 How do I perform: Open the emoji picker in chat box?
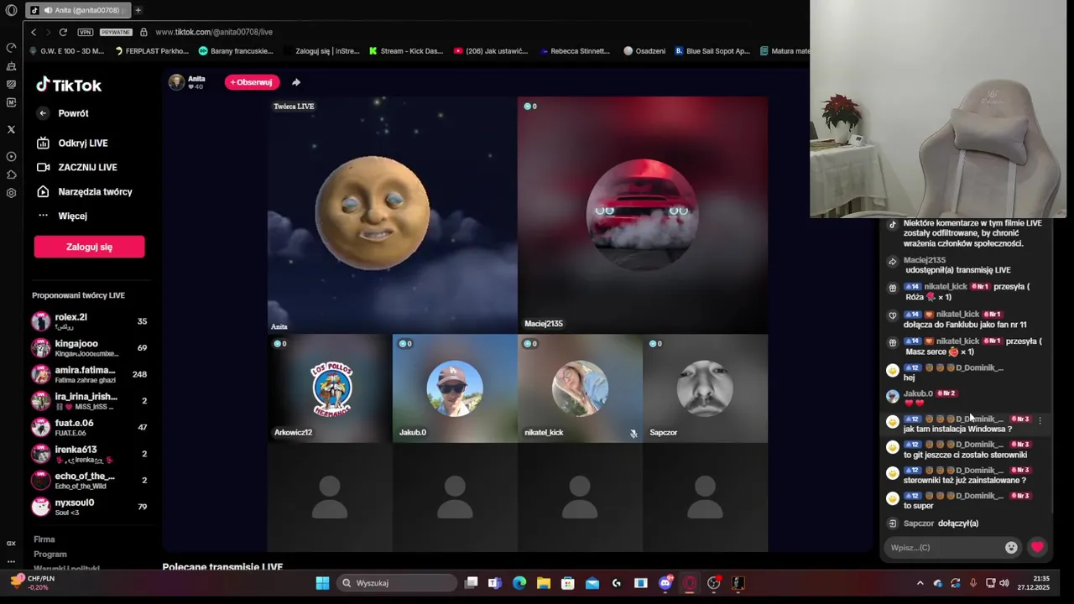[1011, 548]
